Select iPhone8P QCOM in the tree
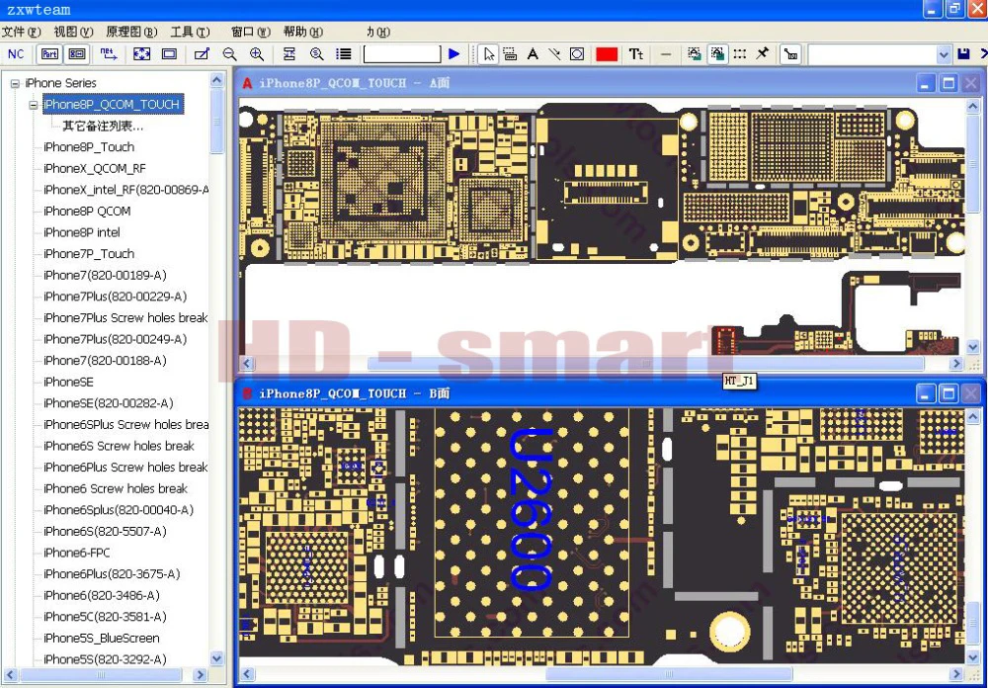Image resolution: width=988 pixels, height=688 pixels. [87, 212]
